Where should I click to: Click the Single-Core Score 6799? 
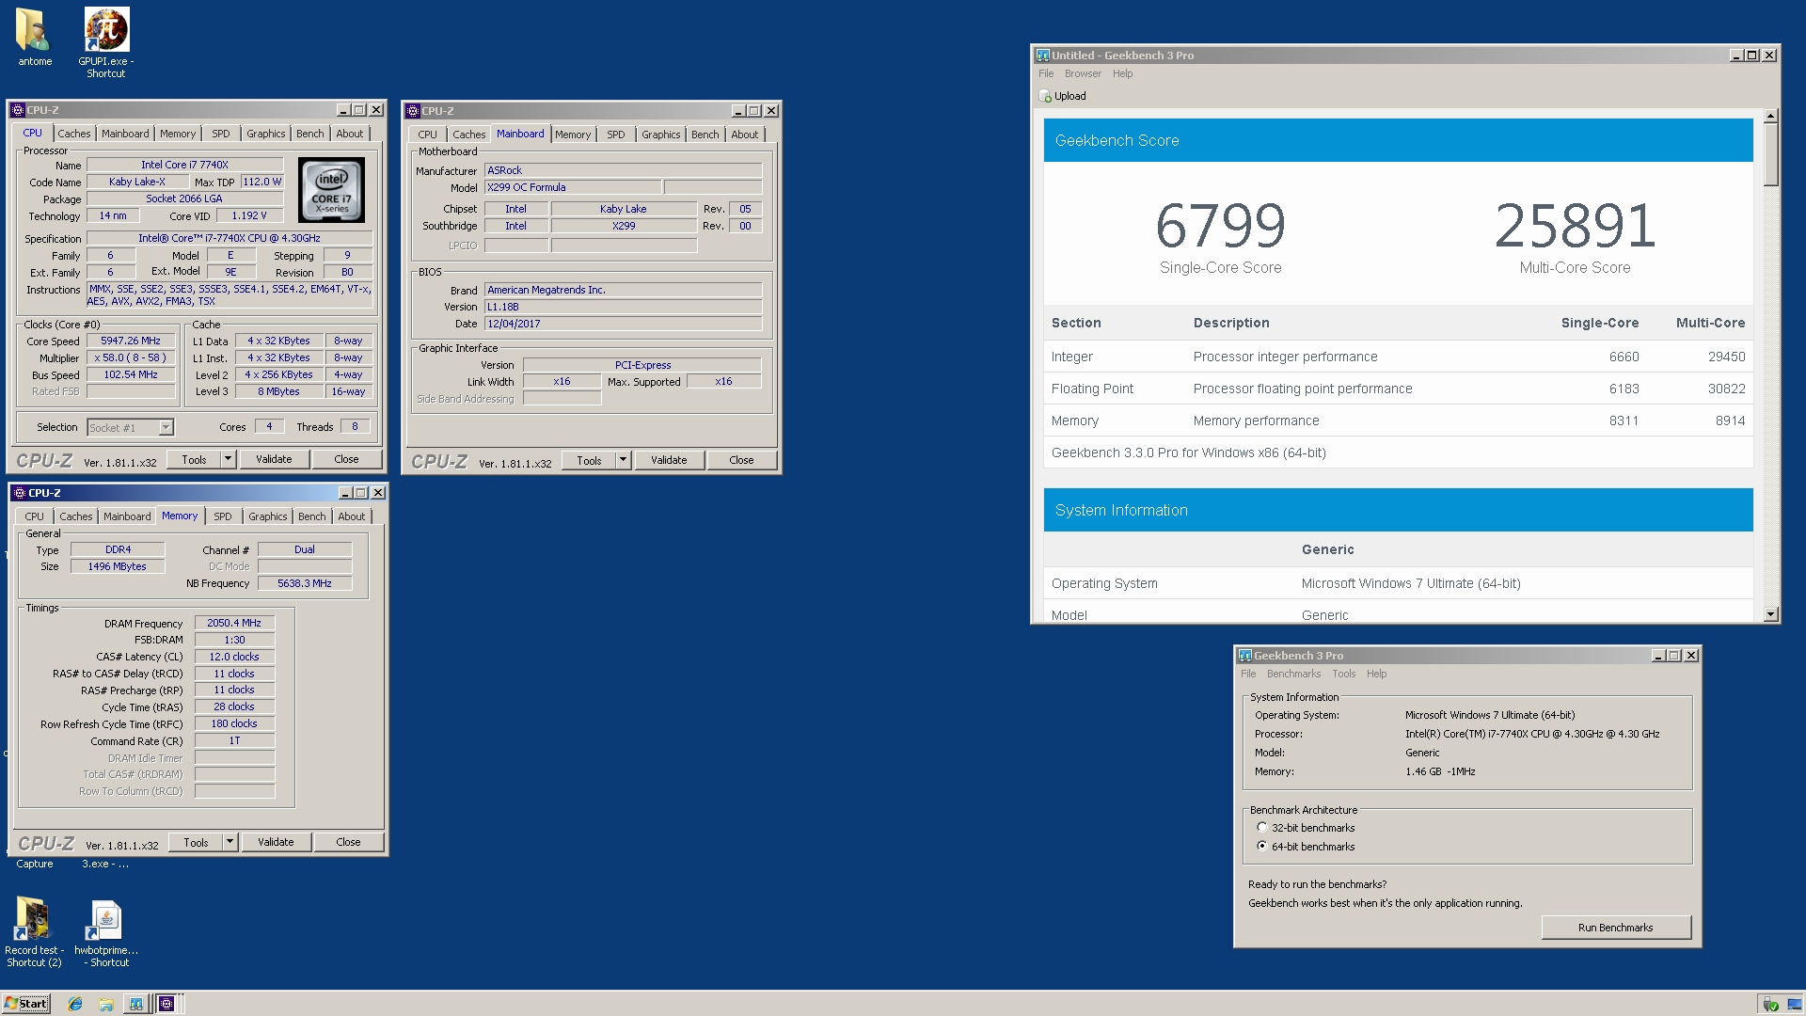(x=1220, y=226)
